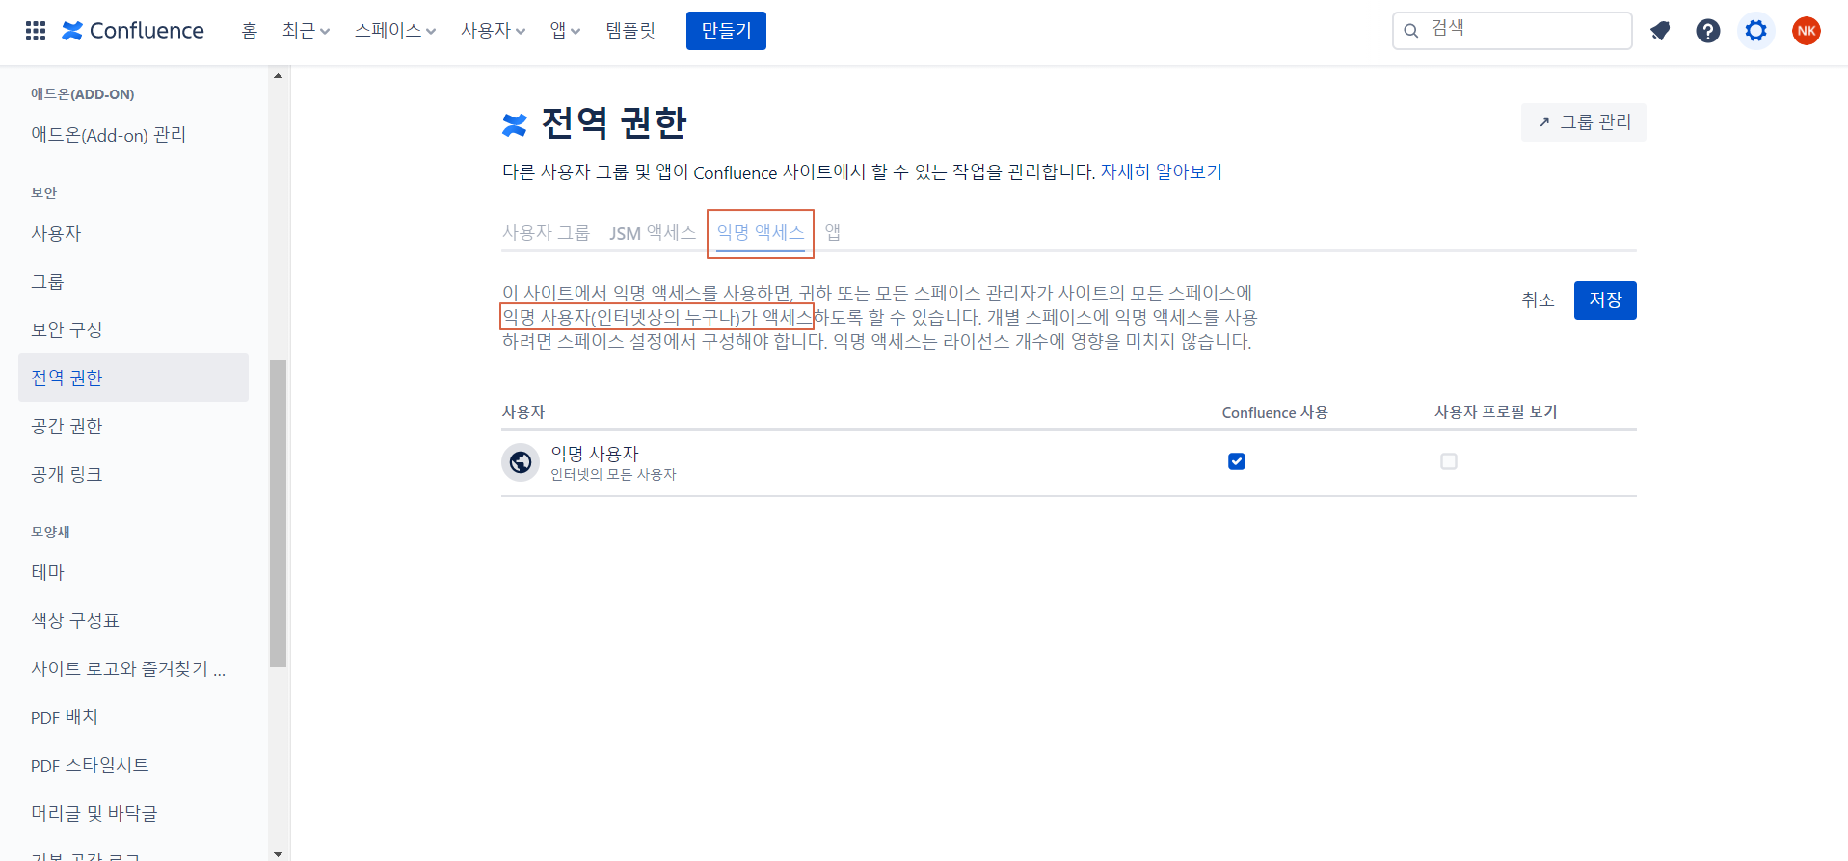
Task: Open the settings gear icon
Action: click(1755, 31)
